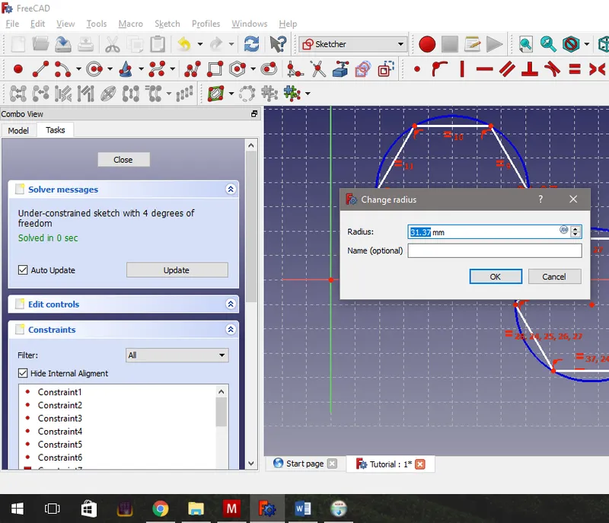Image resolution: width=609 pixels, height=523 pixels.
Task: Select the Create rectangle tool
Action: (x=213, y=70)
